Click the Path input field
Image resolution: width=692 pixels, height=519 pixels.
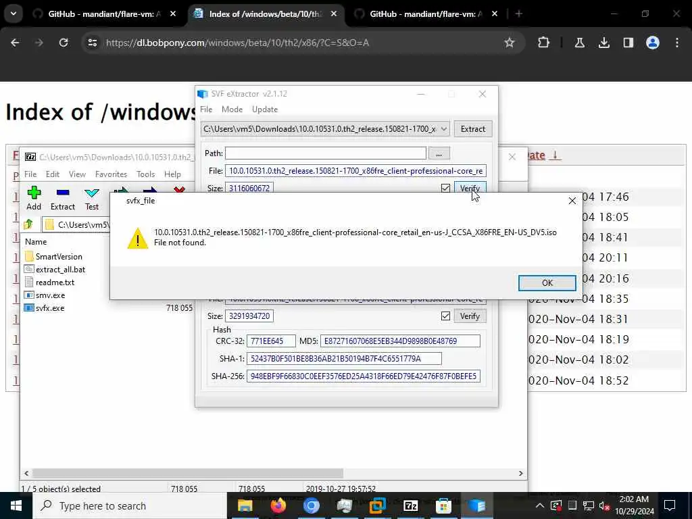[x=326, y=153]
